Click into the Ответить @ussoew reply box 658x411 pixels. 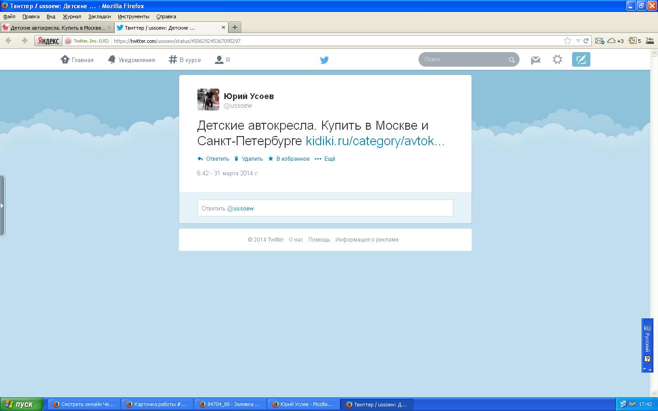(325, 208)
